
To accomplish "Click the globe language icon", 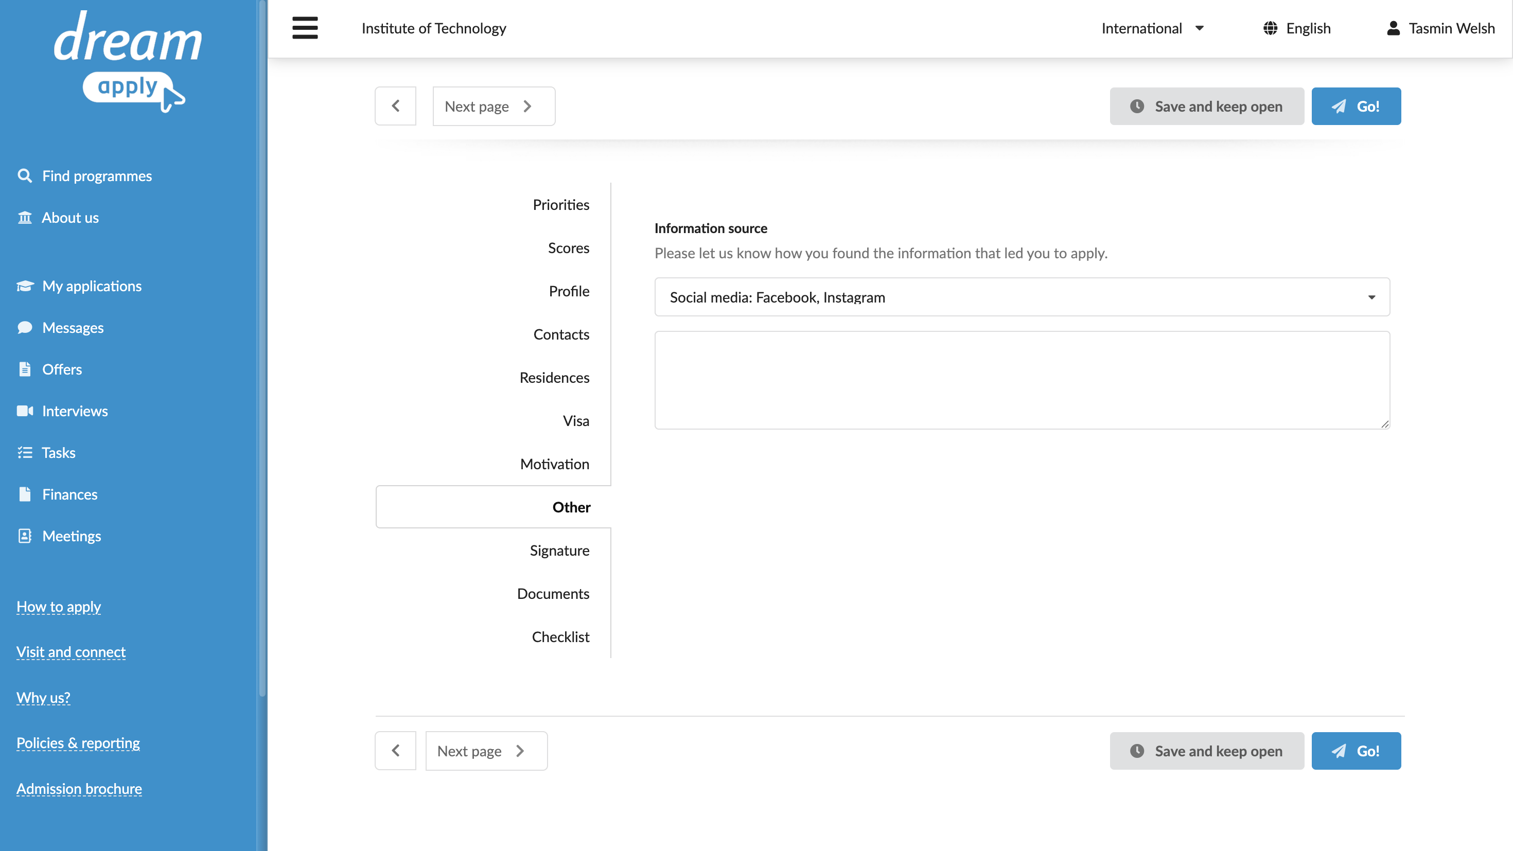I will 1271,28.
